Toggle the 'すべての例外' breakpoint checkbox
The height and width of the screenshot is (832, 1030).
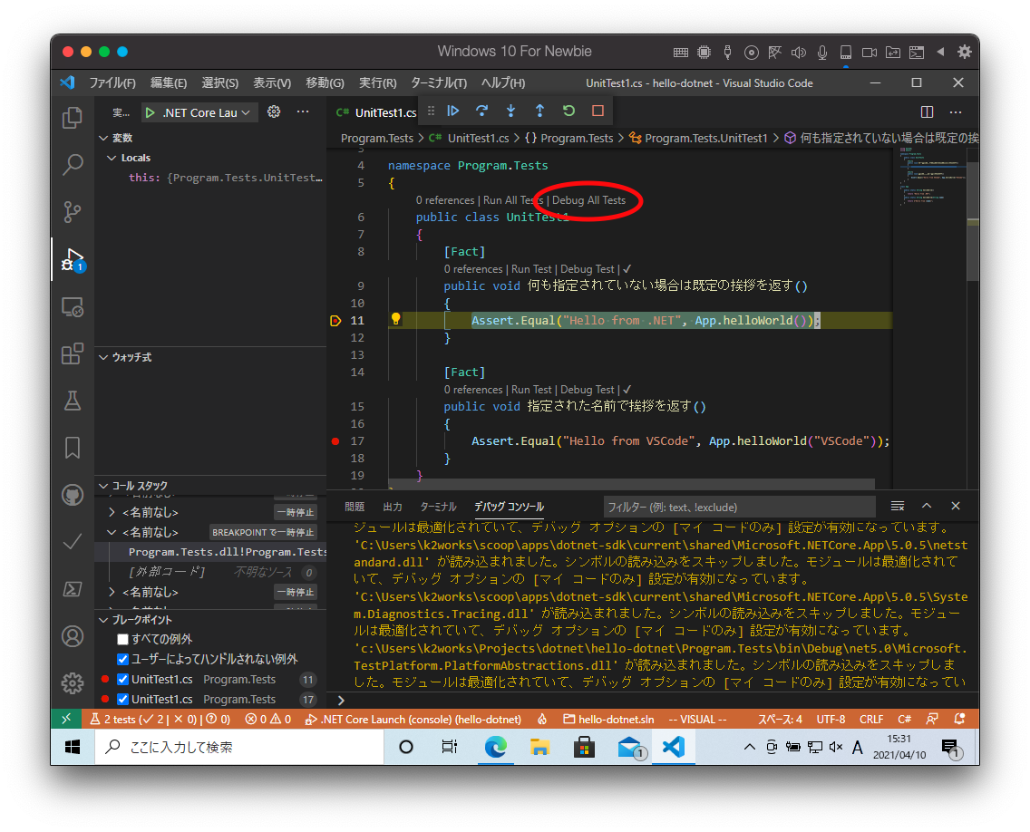(122, 639)
